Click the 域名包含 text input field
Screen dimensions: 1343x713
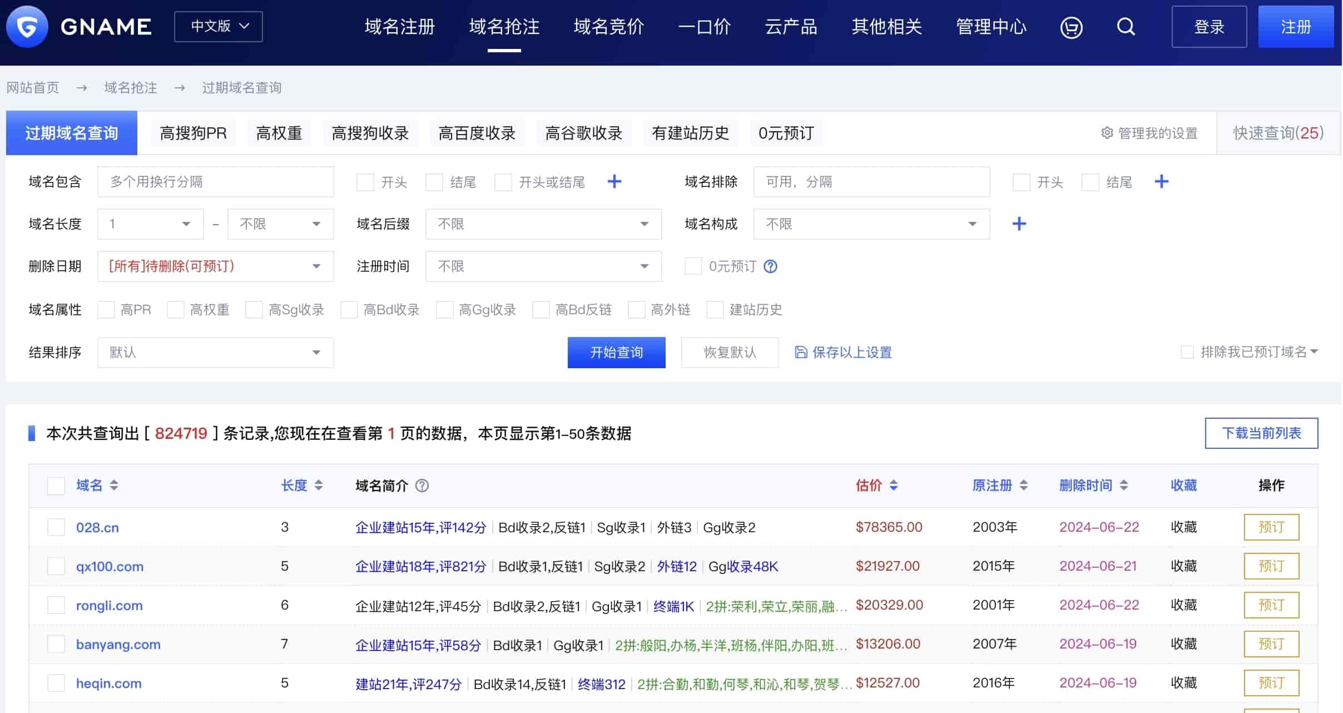(x=215, y=181)
